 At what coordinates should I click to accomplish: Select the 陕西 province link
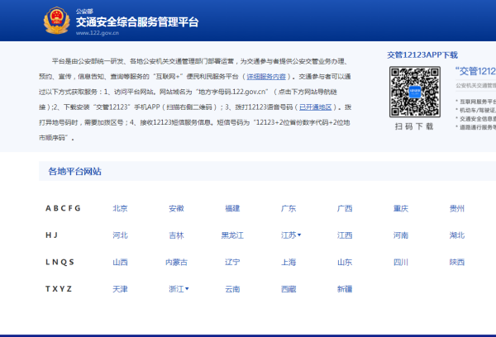pyautogui.click(x=457, y=262)
